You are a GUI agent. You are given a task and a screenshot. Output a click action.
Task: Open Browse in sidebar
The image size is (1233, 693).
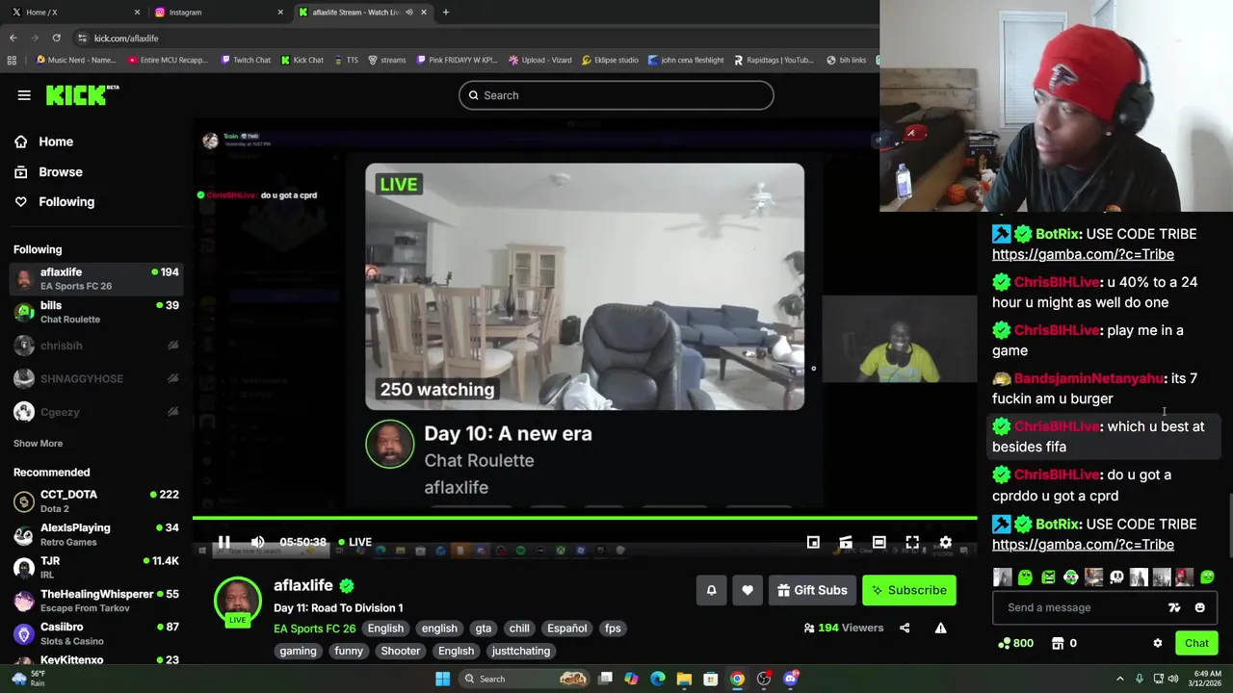click(61, 171)
